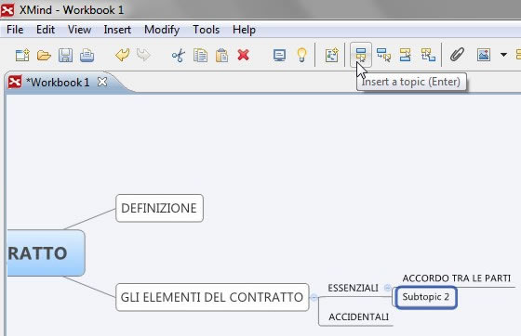Select the Subtopic 2 node

(426, 297)
